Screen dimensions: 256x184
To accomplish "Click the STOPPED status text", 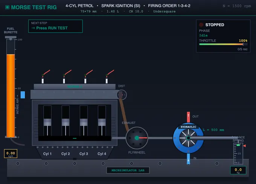I will pyautogui.click(x=215, y=25).
